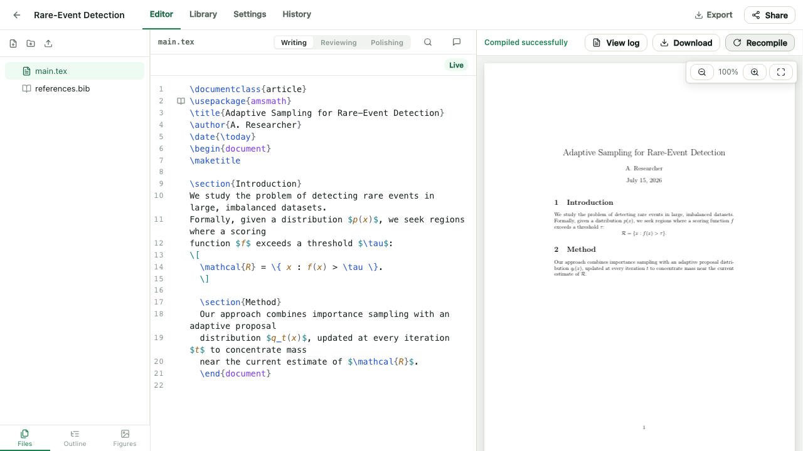The height and width of the screenshot is (451, 803).
Task: Click the Rare-Event Detection project title
Action: (x=79, y=15)
